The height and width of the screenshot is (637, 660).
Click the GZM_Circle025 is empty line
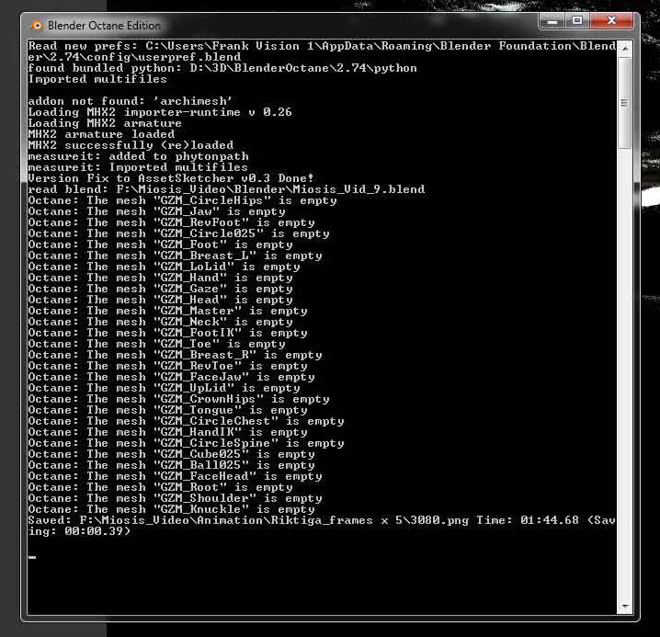coord(178,233)
